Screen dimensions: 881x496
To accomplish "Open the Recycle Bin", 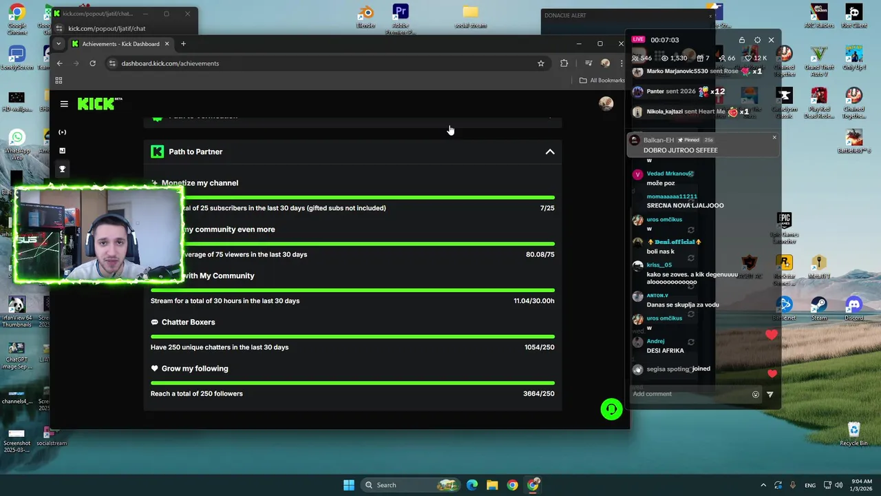I will point(853,433).
